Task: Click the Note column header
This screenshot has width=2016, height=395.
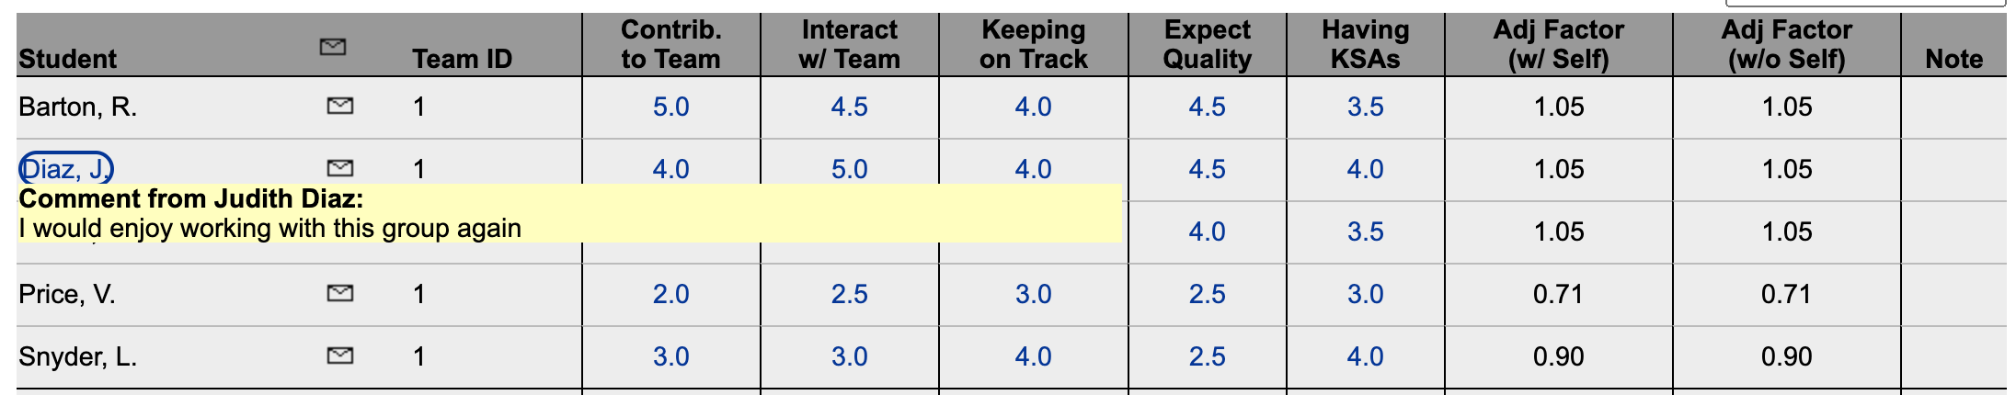Action: 1953,59
